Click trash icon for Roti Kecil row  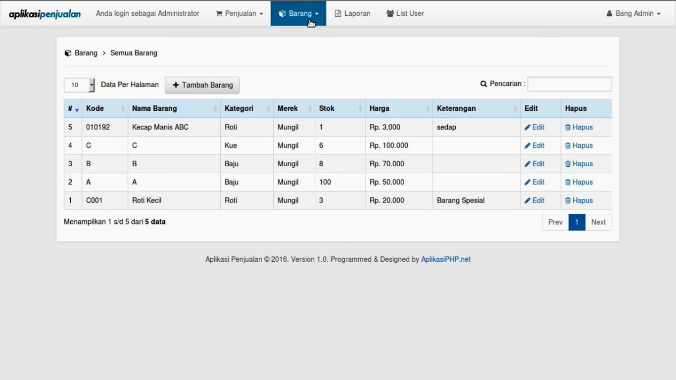[568, 200]
